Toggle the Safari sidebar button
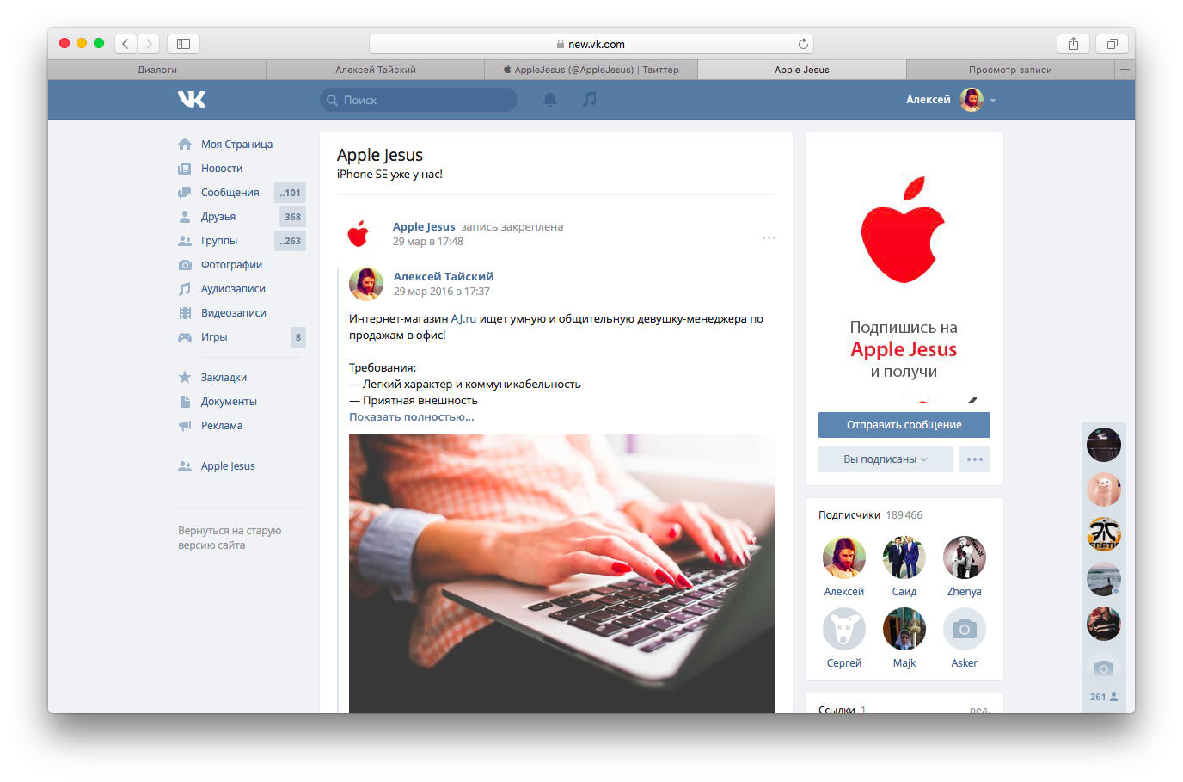Viewport: 1183px width, 782px height. pyautogui.click(x=183, y=43)
